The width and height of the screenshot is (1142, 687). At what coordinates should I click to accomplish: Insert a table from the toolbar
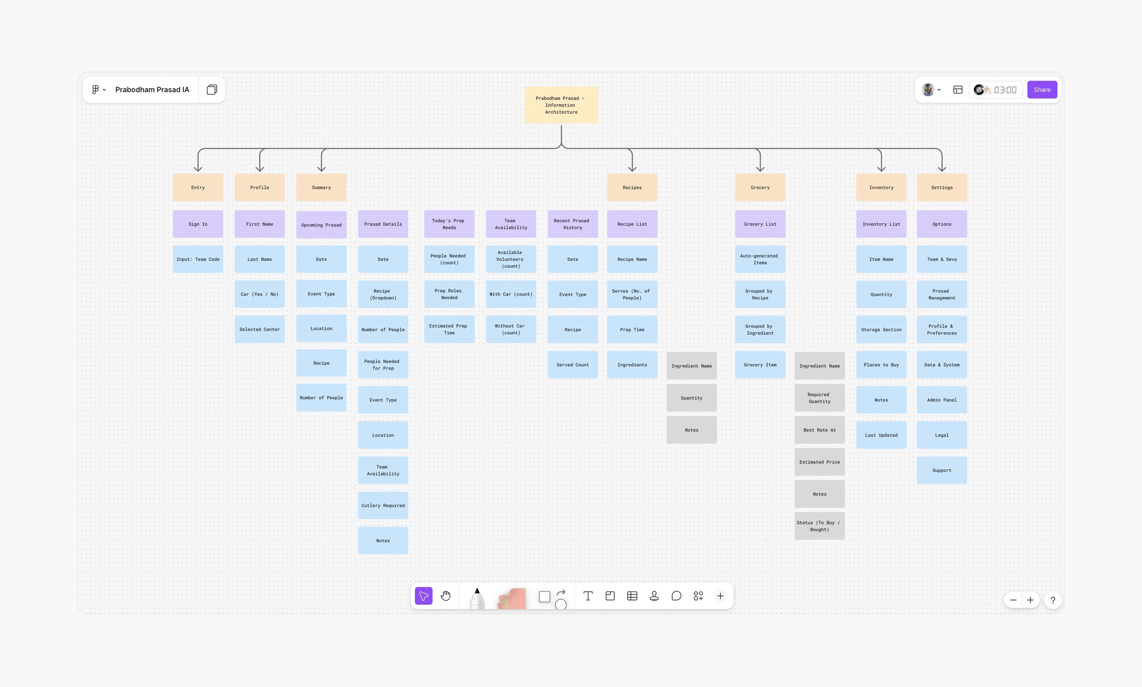(632, 596)
